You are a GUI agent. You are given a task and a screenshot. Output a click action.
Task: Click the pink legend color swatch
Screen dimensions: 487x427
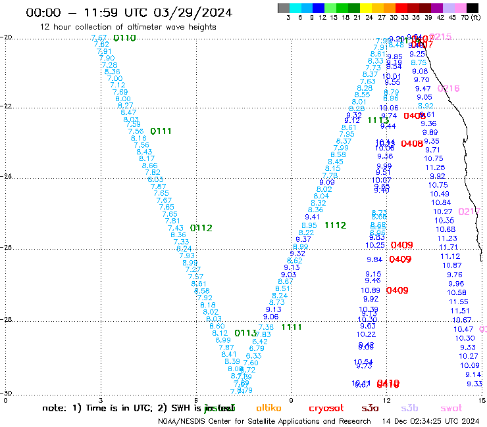(459, 8)
